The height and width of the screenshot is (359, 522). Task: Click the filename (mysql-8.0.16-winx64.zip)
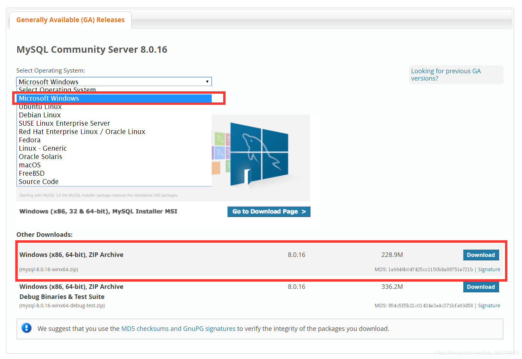point(49,269)
